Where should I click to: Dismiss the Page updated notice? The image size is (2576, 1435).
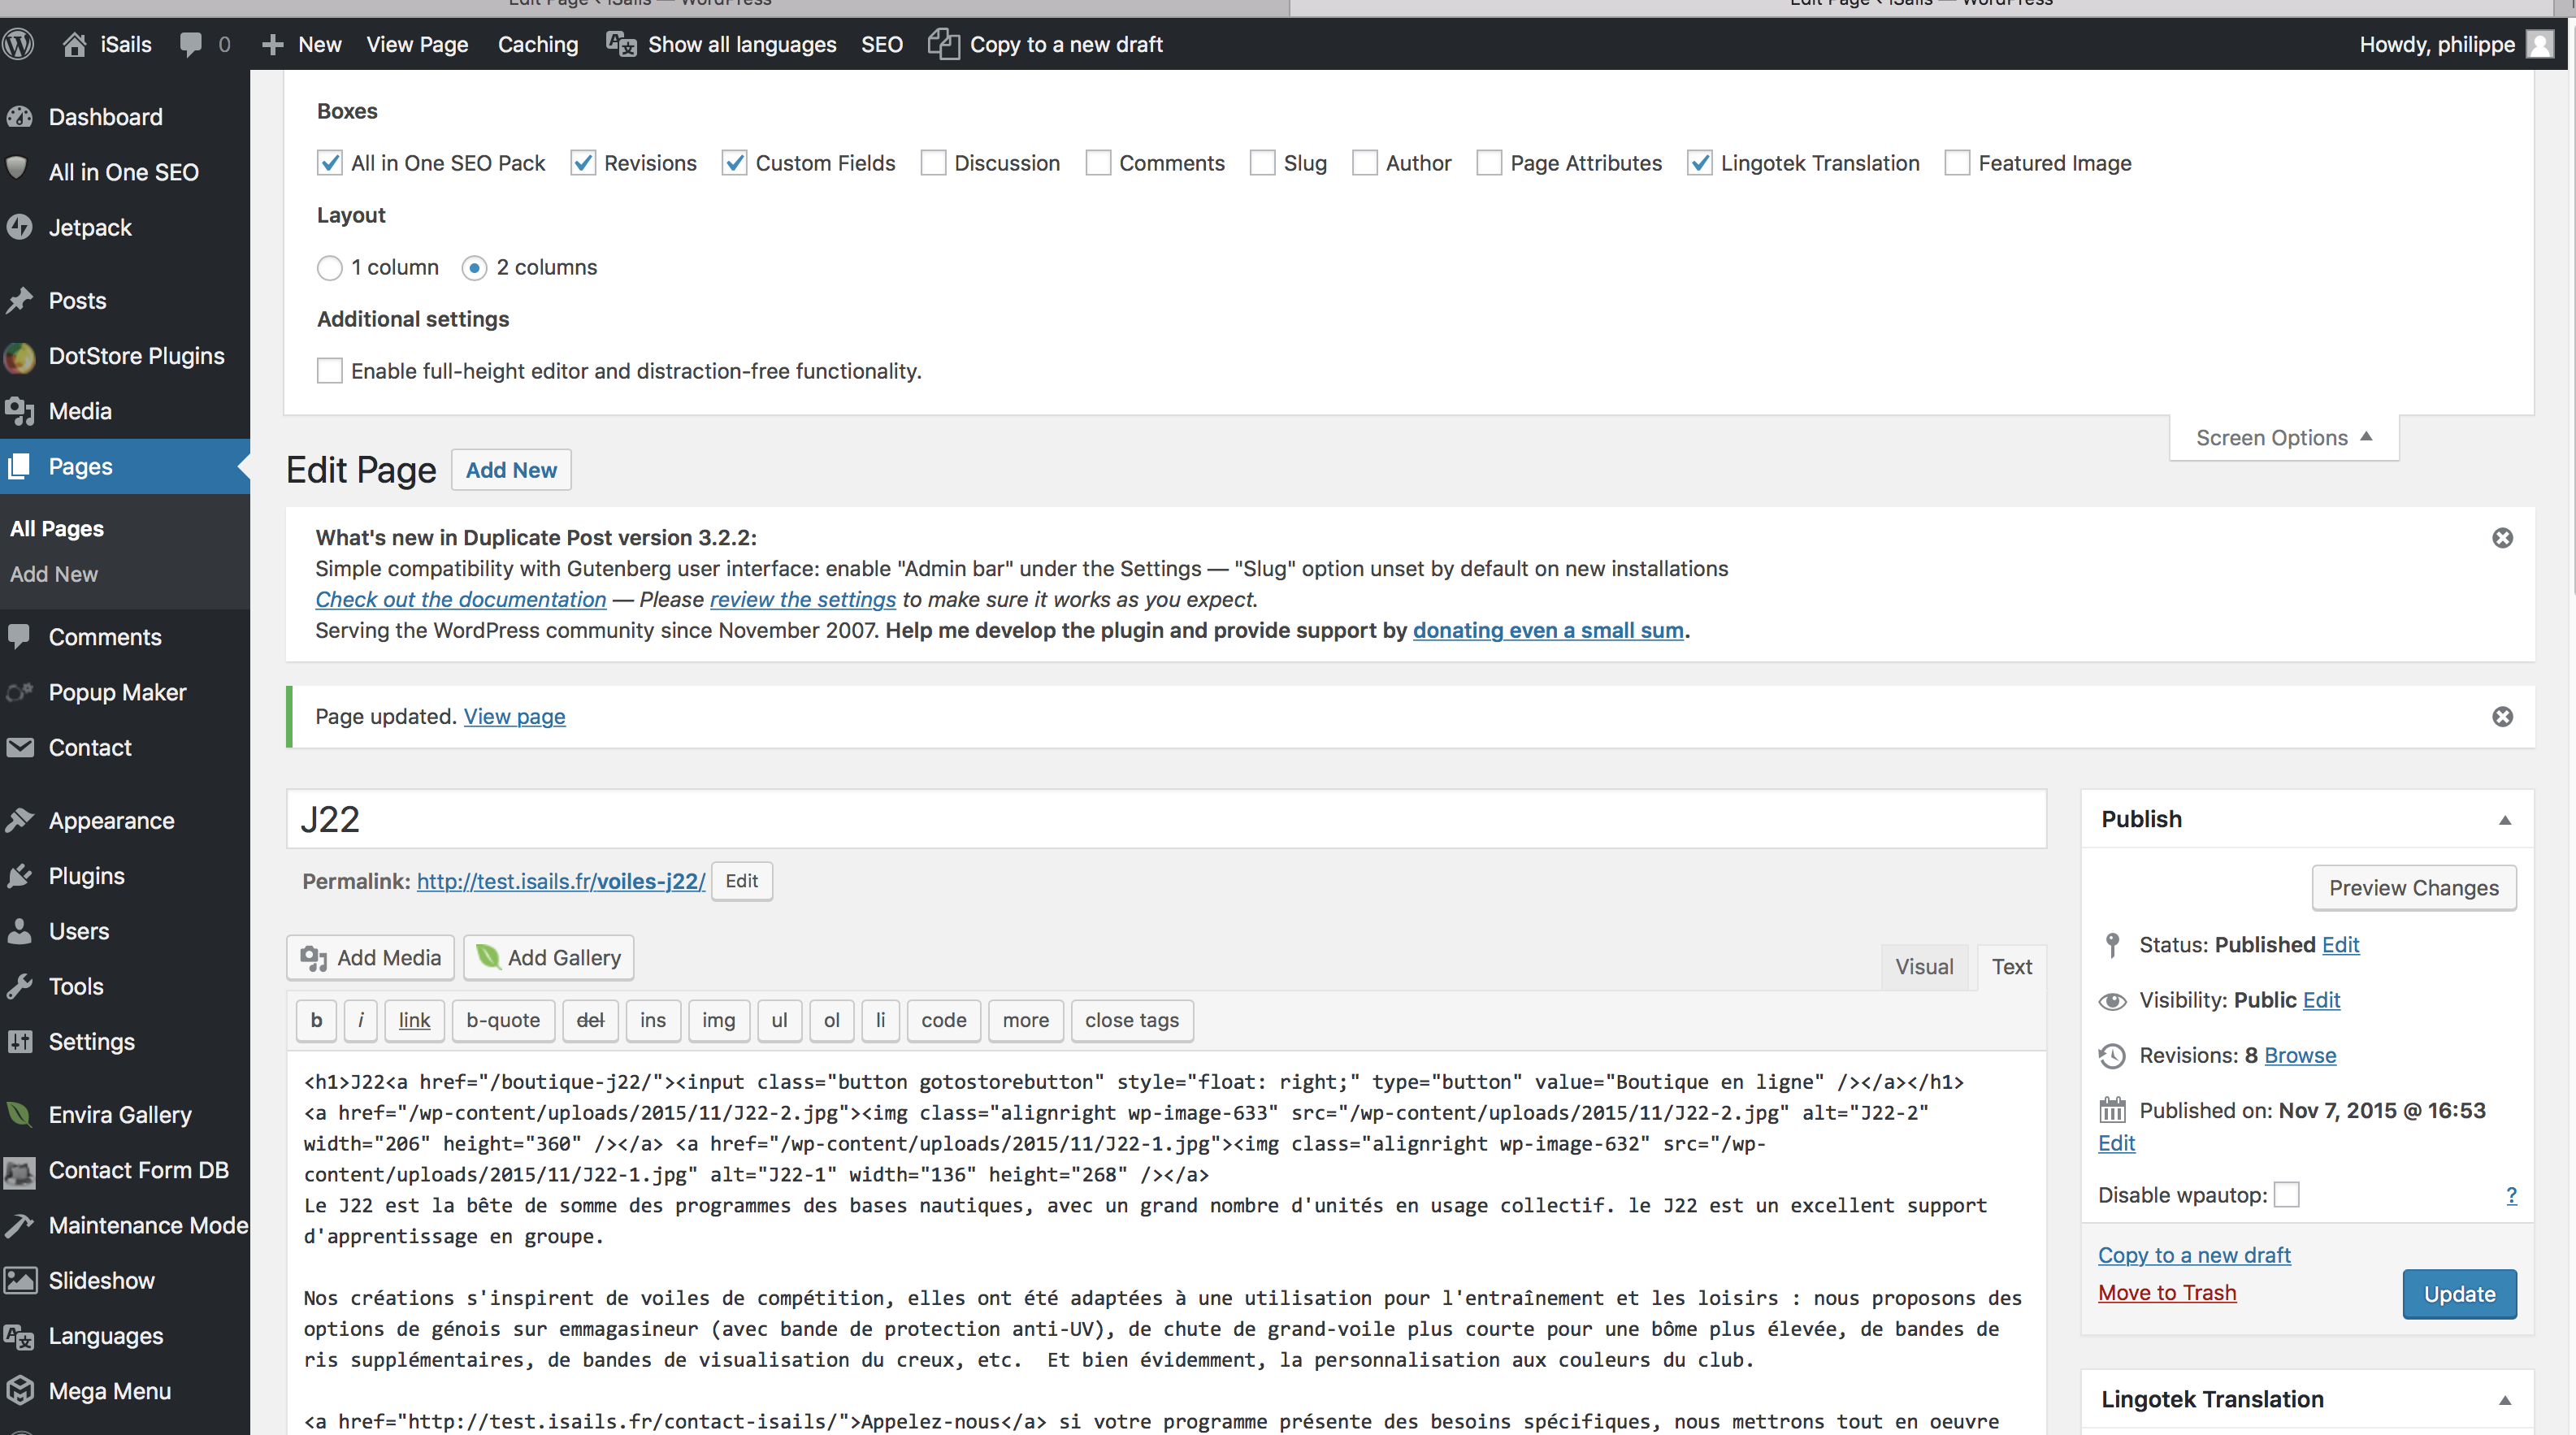[2502, 716]
